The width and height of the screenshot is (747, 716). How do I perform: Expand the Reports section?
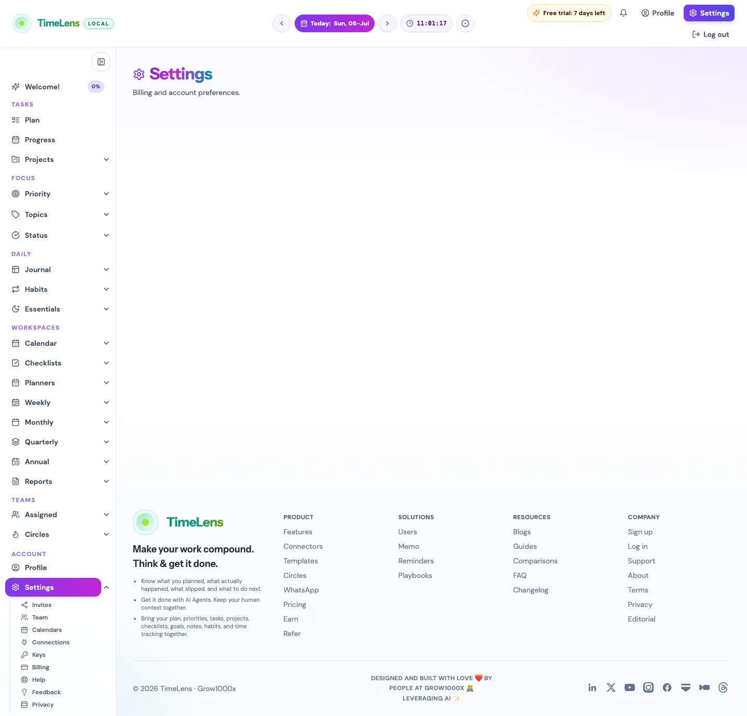tap(106, 481)
